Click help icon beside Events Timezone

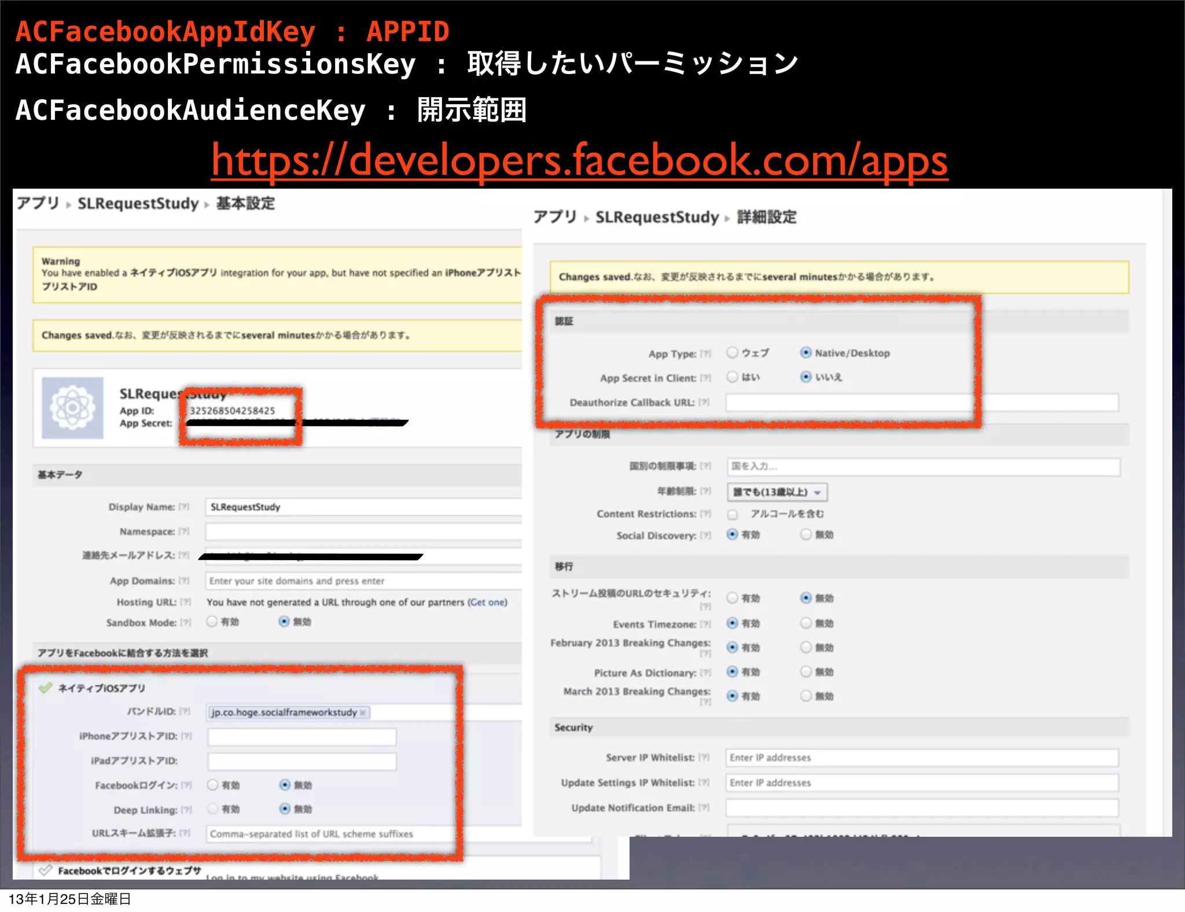pyautogui.click(x=705, y=624)
